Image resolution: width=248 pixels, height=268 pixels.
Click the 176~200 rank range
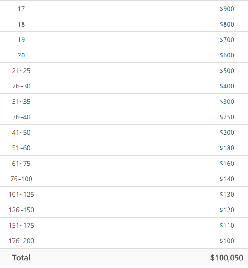click(x=21, y=241)
